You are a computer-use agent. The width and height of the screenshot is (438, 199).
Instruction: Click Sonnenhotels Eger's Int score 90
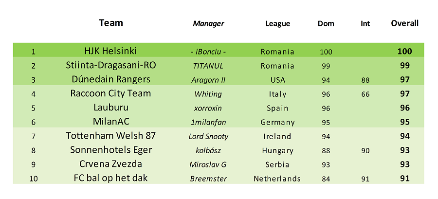[365, 151]
